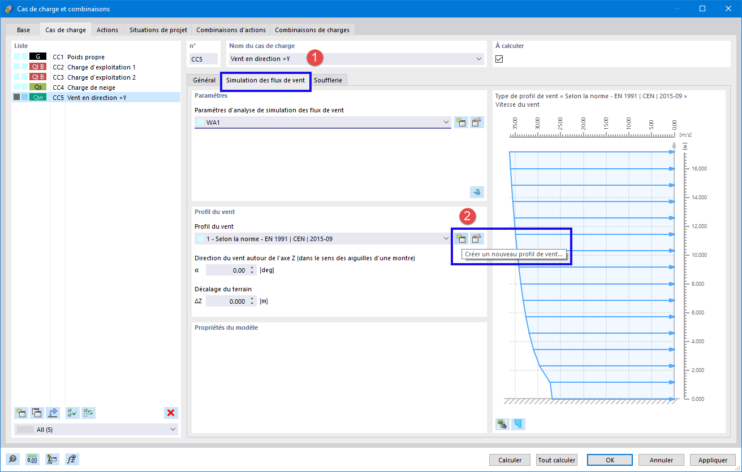Click the fx formula icon at the bottom
The width and height of the screenshot is (742, 472).
click(x=72, y=460)
